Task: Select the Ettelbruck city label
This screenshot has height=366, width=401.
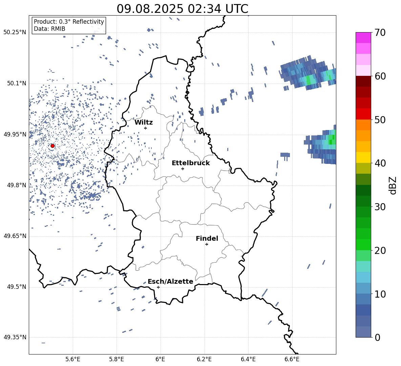Action: [191, 163]
